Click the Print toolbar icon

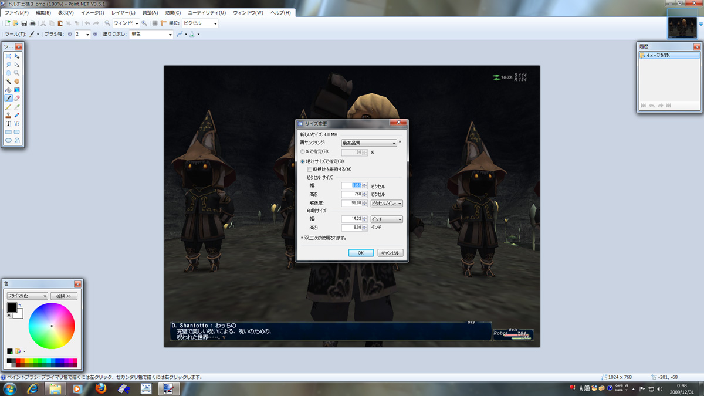32,23
